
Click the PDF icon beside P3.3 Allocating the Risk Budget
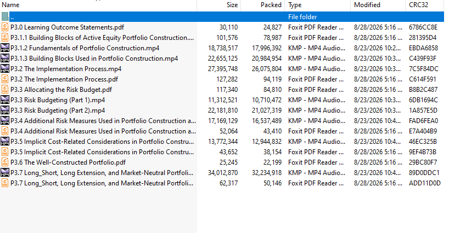click(x=5, y=90)
